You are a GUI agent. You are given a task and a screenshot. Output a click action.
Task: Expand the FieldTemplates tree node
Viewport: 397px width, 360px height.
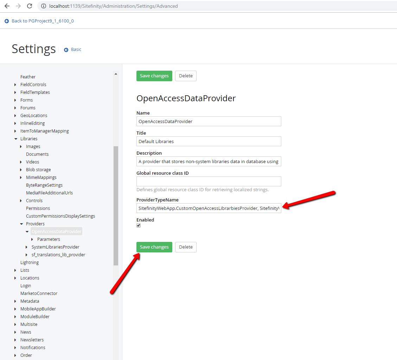[15, 92]
